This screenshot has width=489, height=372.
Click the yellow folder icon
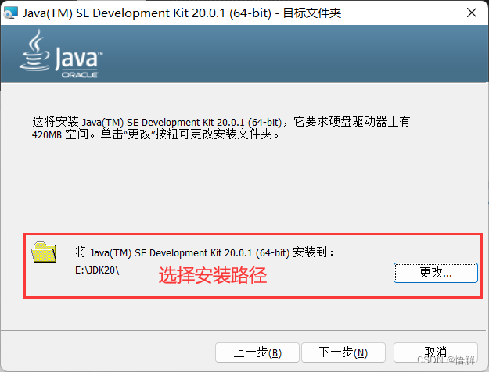[x=44, y=252]
